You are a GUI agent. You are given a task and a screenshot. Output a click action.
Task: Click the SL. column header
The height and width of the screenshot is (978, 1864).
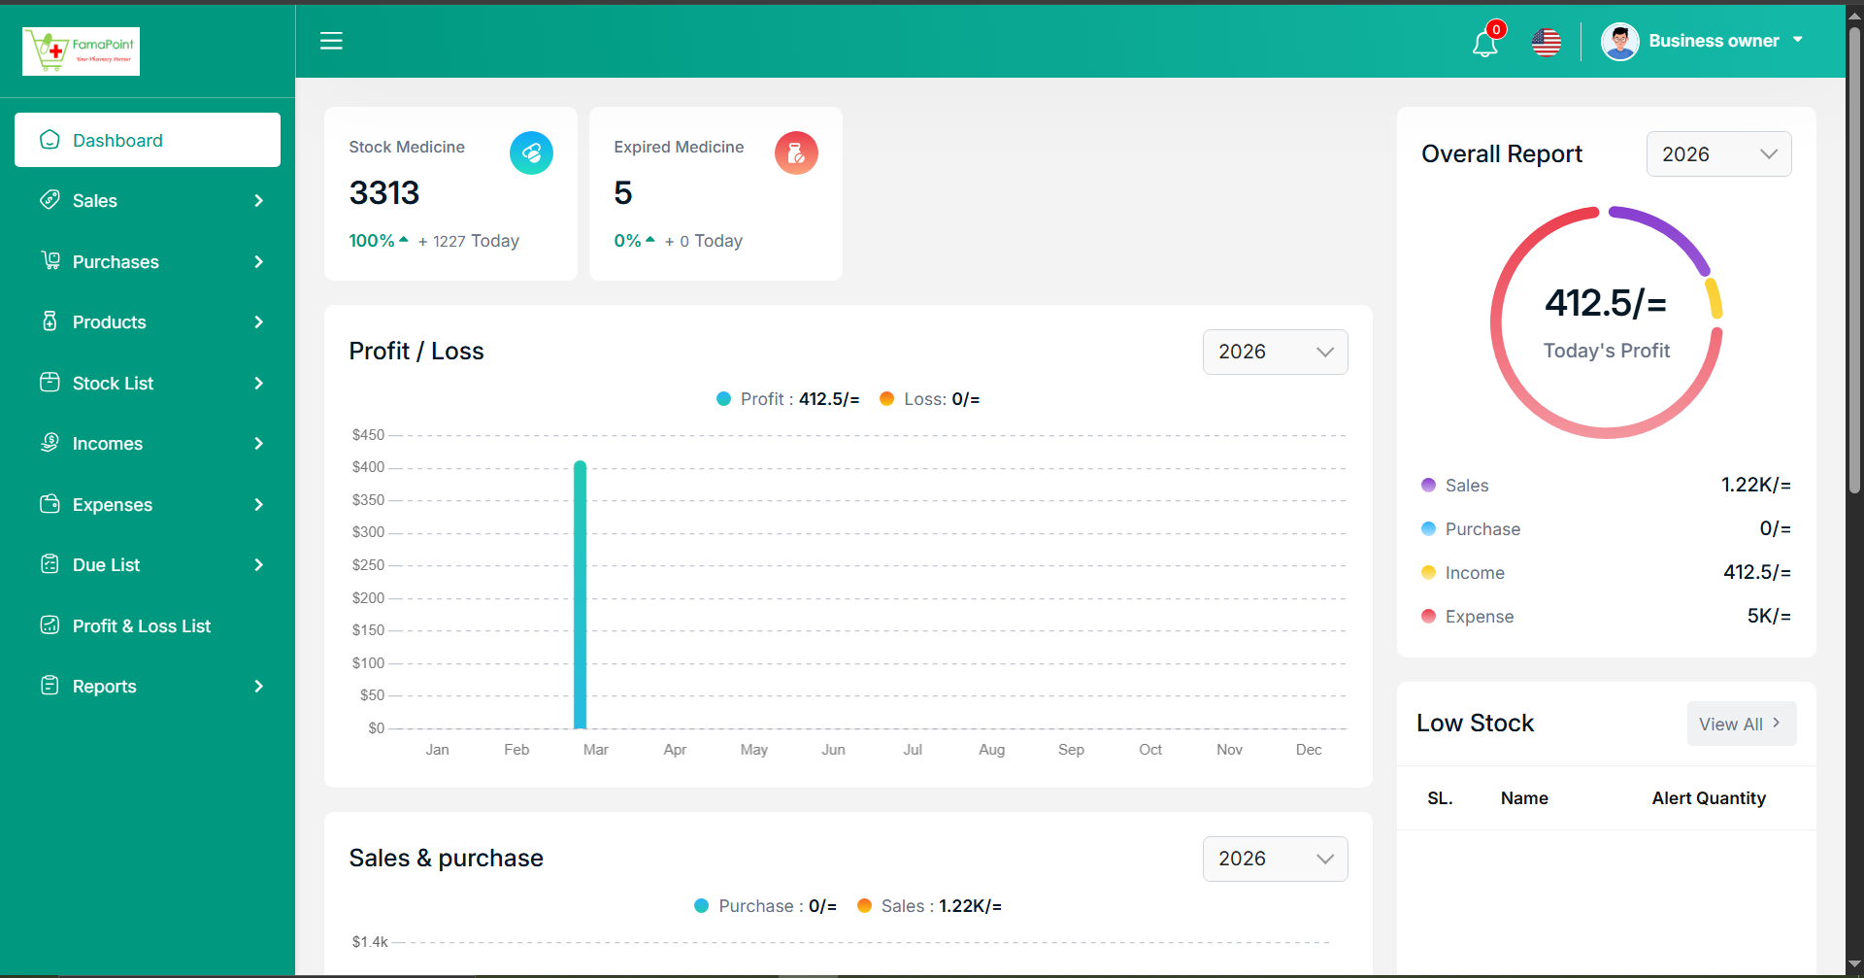pos(1440,797)
